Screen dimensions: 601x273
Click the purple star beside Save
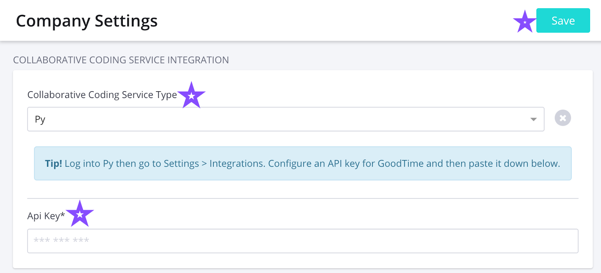(524, 22)
